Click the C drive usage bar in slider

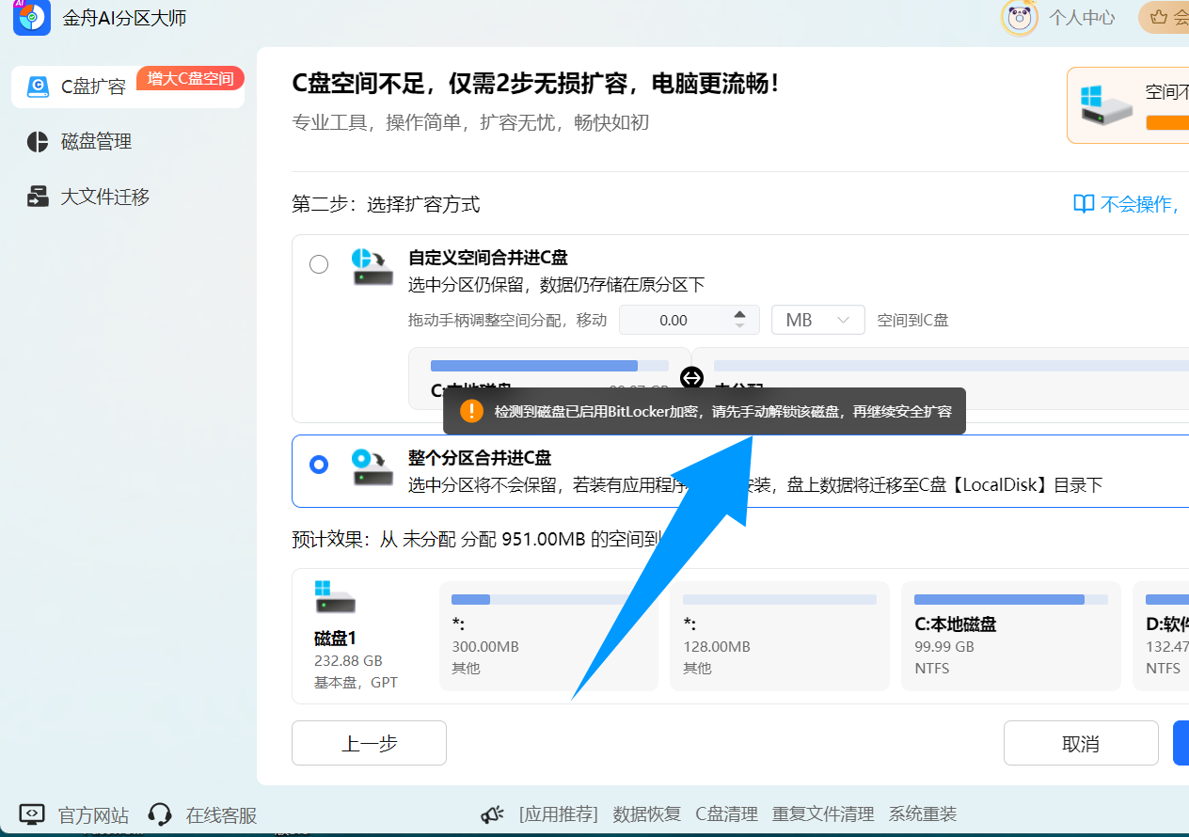[x=549, y=366]
